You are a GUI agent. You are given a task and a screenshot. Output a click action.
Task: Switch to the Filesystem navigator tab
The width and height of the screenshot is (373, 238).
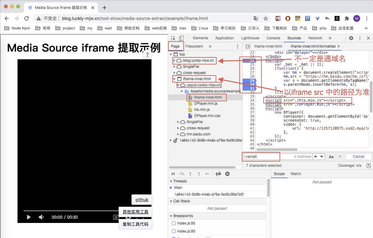tap(194, 46)
